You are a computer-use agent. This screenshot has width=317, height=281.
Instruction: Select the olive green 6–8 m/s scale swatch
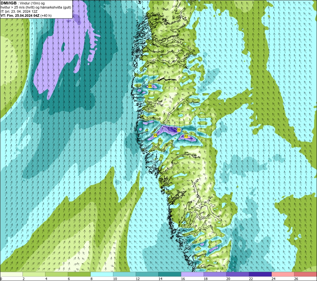pyautogui.click(x=79, y=274)
